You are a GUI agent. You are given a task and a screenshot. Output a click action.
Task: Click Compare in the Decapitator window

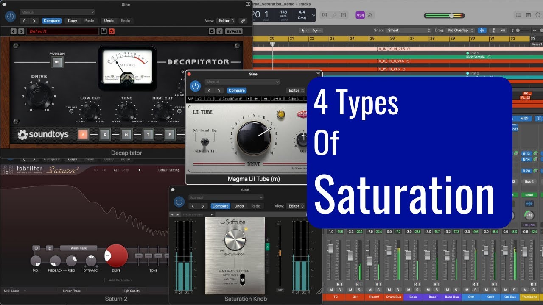click(x=52, y=21)
